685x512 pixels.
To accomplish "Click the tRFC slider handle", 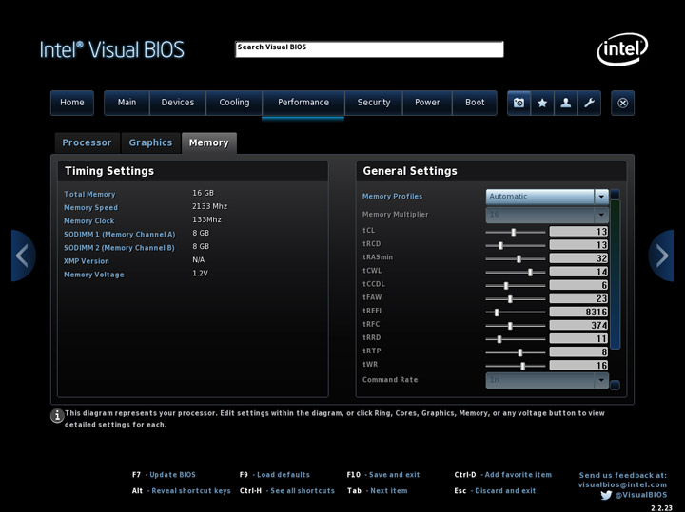I will [x=510, y=326].
